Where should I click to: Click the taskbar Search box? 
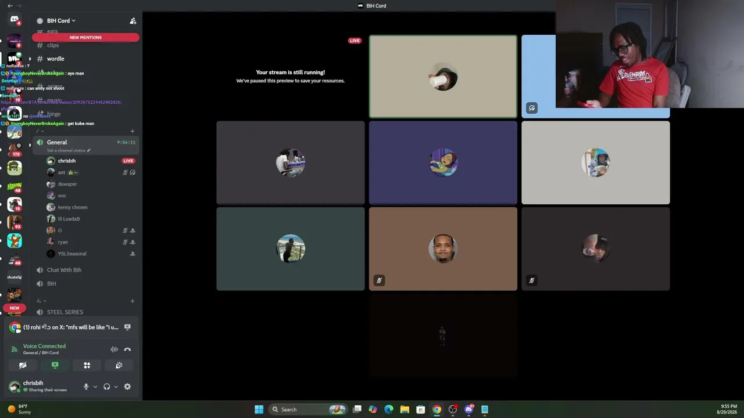pyautogui.click(x=308, y=409)
